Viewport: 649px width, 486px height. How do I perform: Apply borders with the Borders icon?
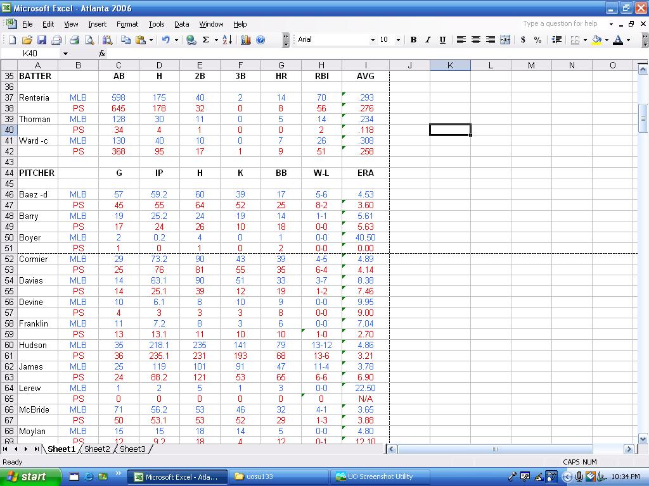pos(575,40)
